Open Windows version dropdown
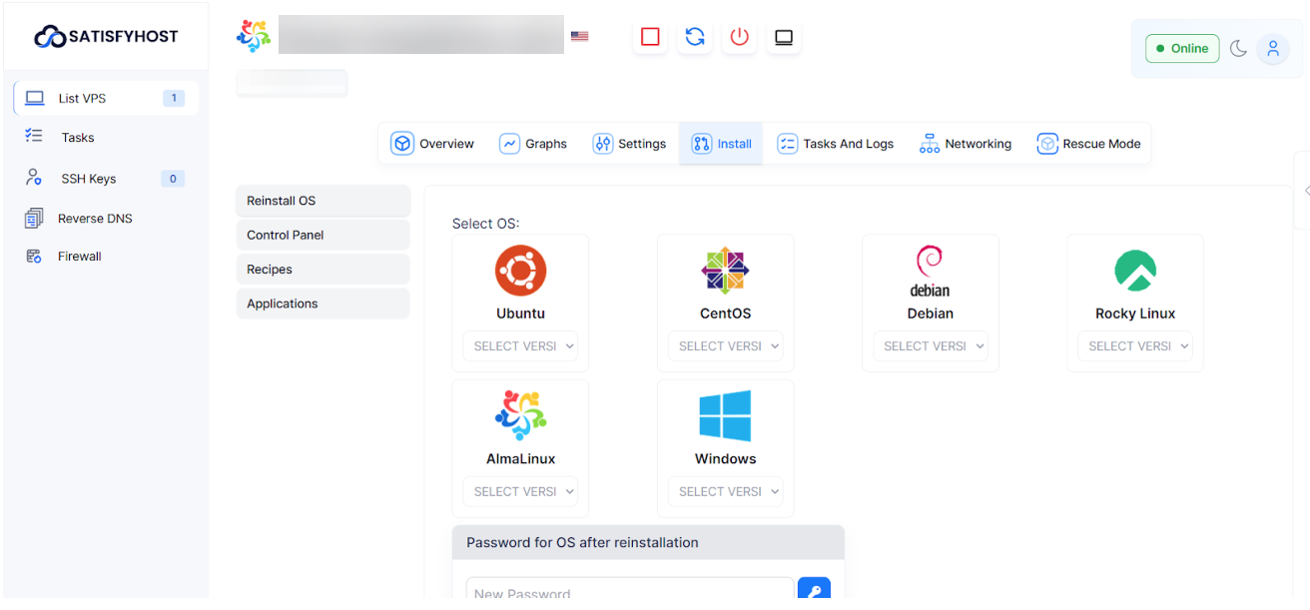This screenshot has height=610, width=1310. click(x=725, y=491)
